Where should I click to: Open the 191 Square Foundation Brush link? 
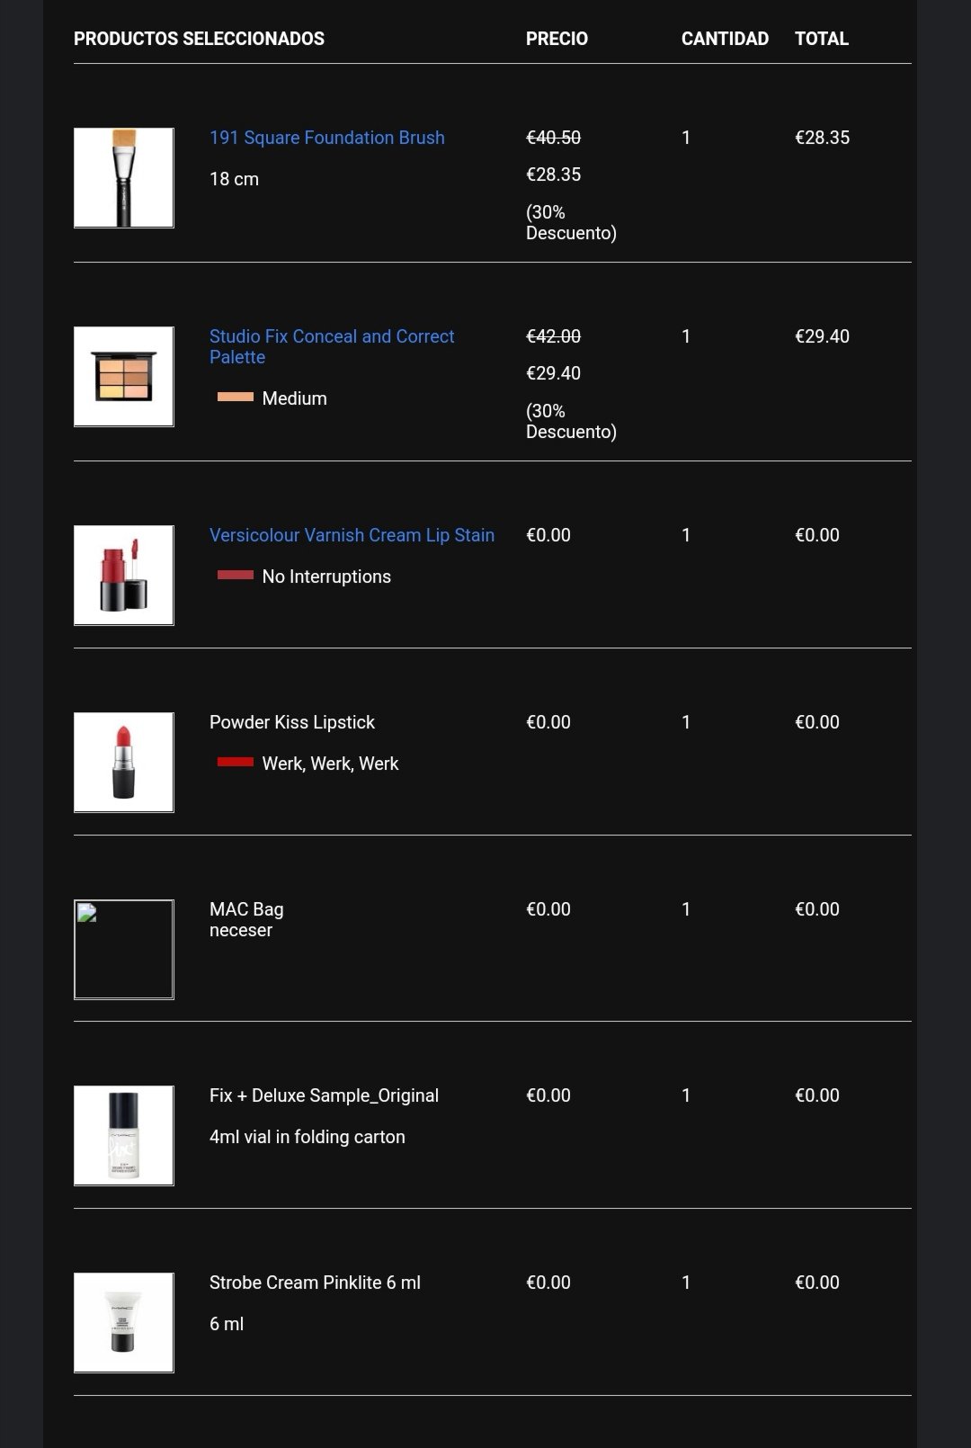326,138
